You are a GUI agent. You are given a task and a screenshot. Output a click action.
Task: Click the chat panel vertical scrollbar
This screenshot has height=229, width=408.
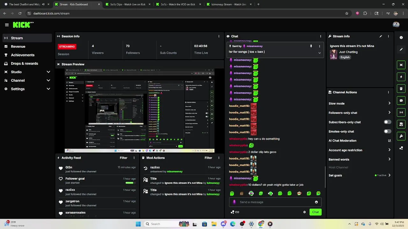(325, 177)
